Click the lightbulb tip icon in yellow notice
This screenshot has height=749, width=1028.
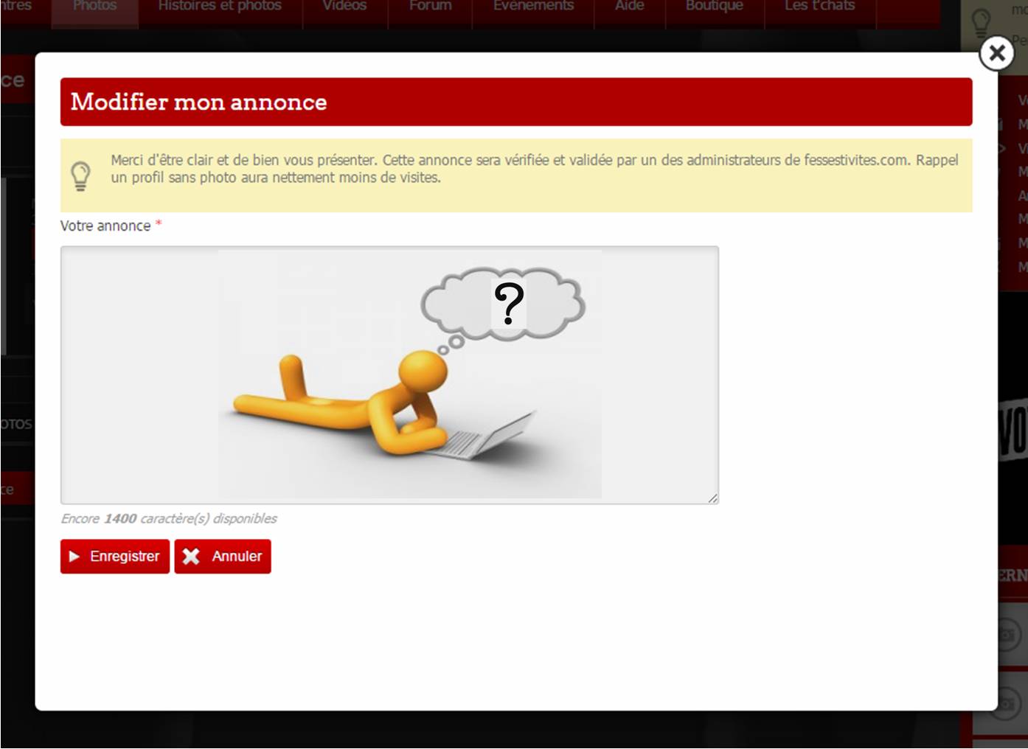point(80,175)
